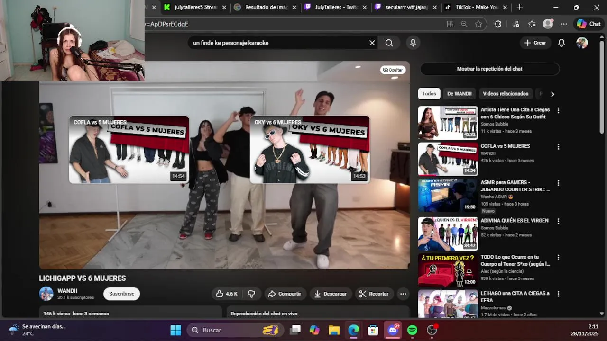Viewport: 607px width, 341px height.
Task: Open options for TODO Lo que Ocurre video
Action: (x=558, y=258)
